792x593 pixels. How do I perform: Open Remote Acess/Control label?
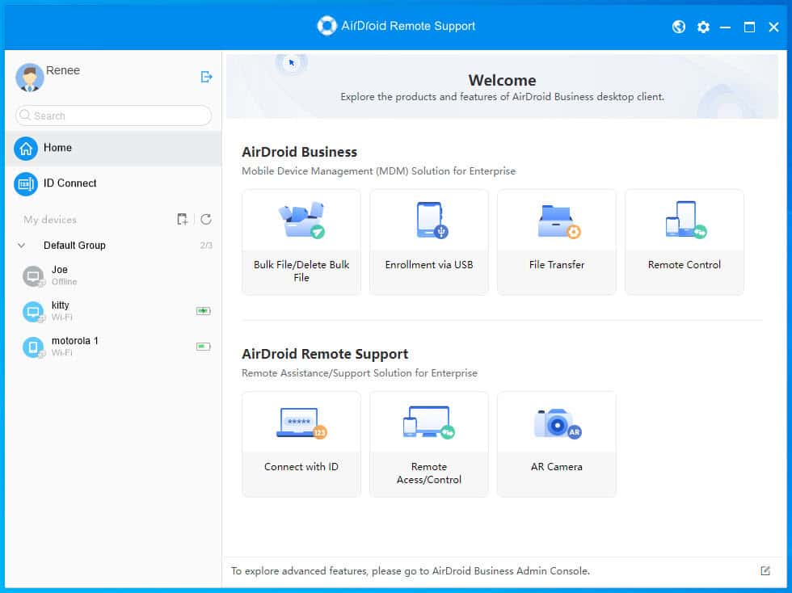(x=429, y=473)
